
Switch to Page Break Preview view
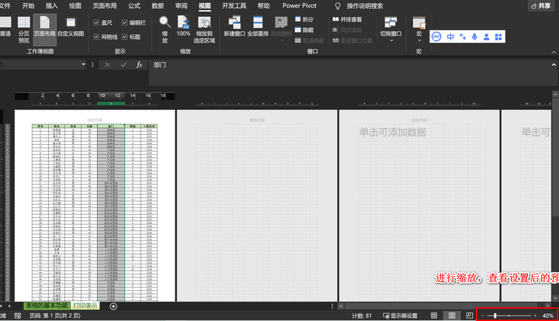24,29
